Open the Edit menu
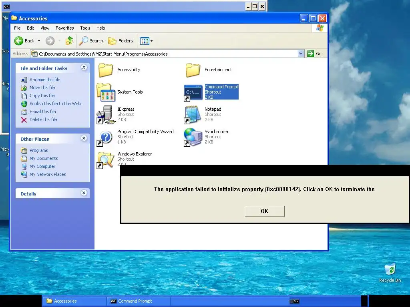Viewport: 410px width, 307px height. point(30,28)
